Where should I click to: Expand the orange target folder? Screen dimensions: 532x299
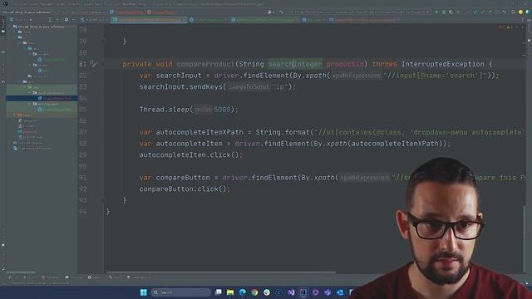14,115
